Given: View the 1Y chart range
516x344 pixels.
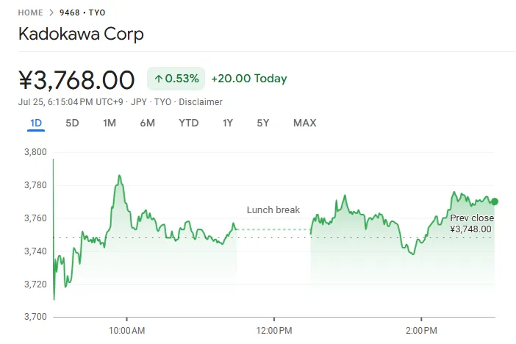Looking at the screenshot, I should 228,123.
